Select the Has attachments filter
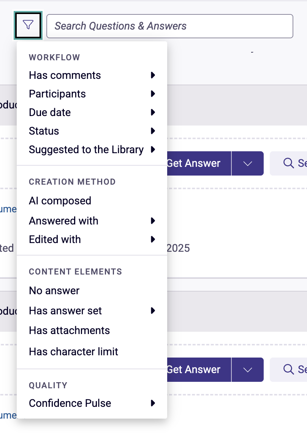This screenshot has height=433, width=307. tap(92, 331)
